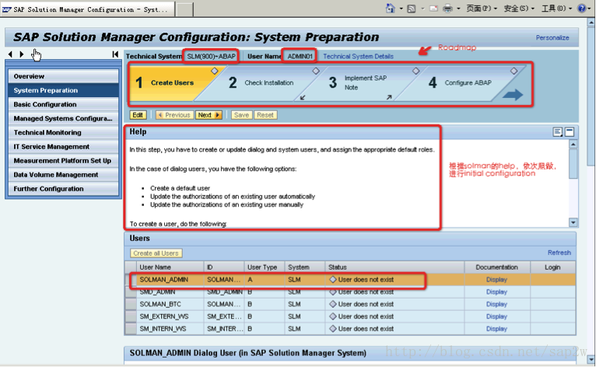Select IT Service Management in navigation
This screenshot has width=596, height=367.
point(63,147)
